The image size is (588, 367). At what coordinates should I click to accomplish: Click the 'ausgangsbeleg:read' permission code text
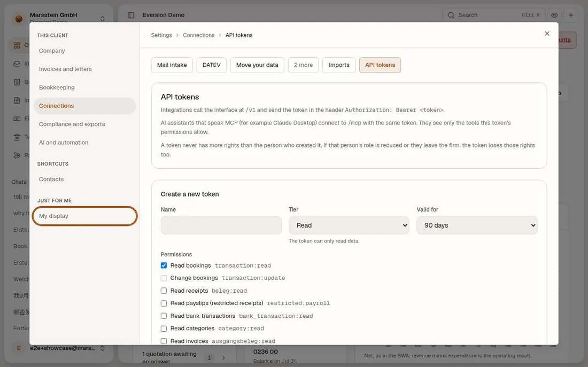[x=244, y=341]
